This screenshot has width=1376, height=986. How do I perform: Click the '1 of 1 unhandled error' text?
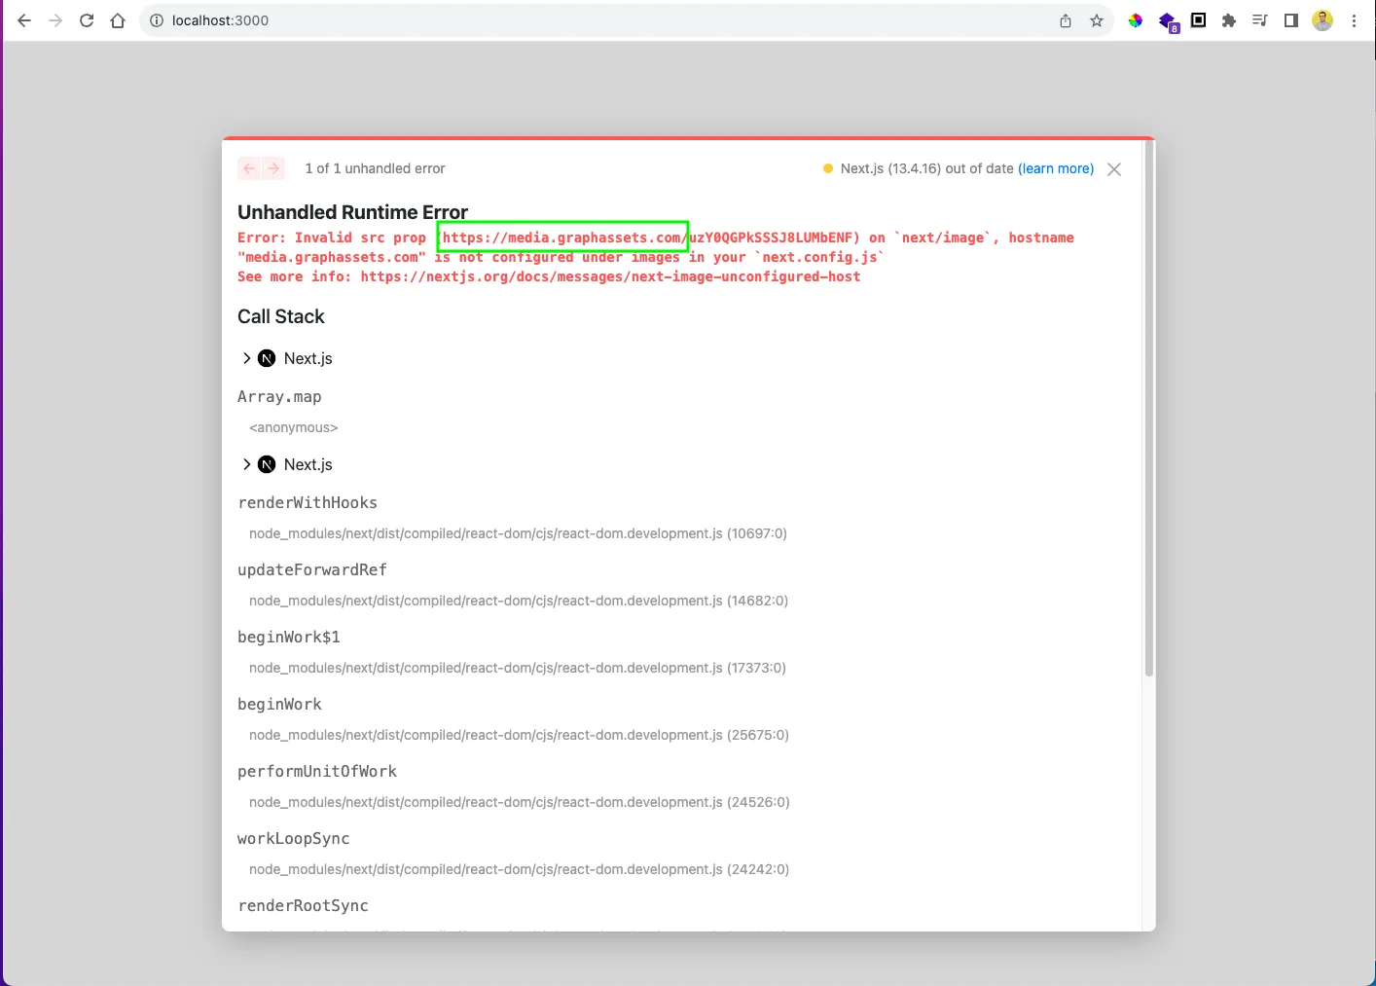(x=375, y=168)
